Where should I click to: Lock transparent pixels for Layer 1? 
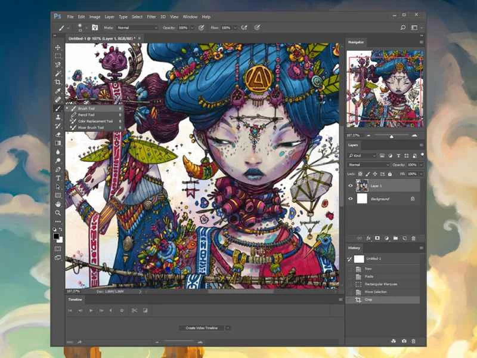click(361, 174)
